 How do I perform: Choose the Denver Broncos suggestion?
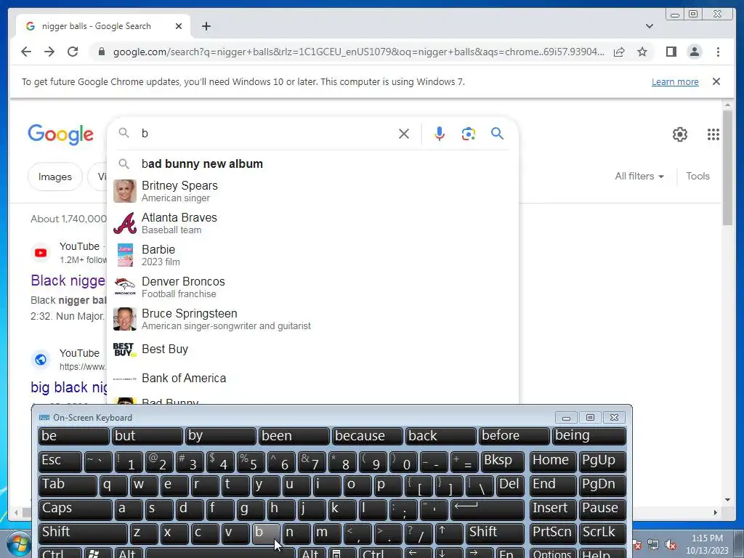point(313,287)
